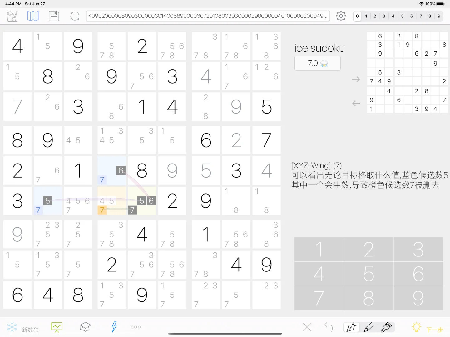The width and height of the screenshot is (450, 337).
Task: Select the chart analysis icon
Action: (57, 327)
